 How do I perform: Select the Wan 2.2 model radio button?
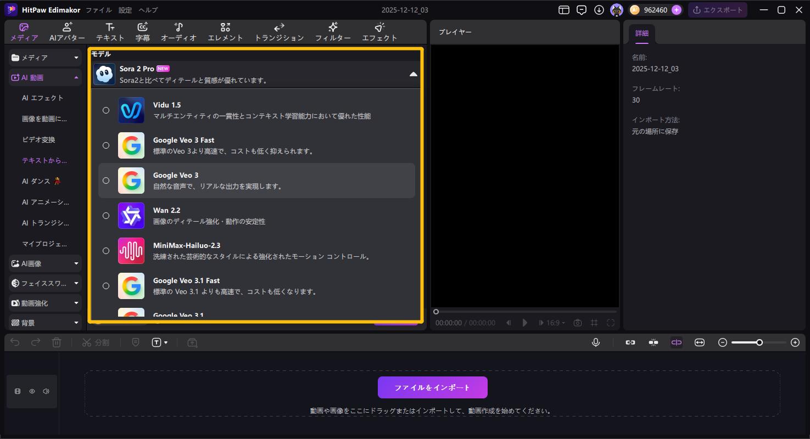[106, 216]
